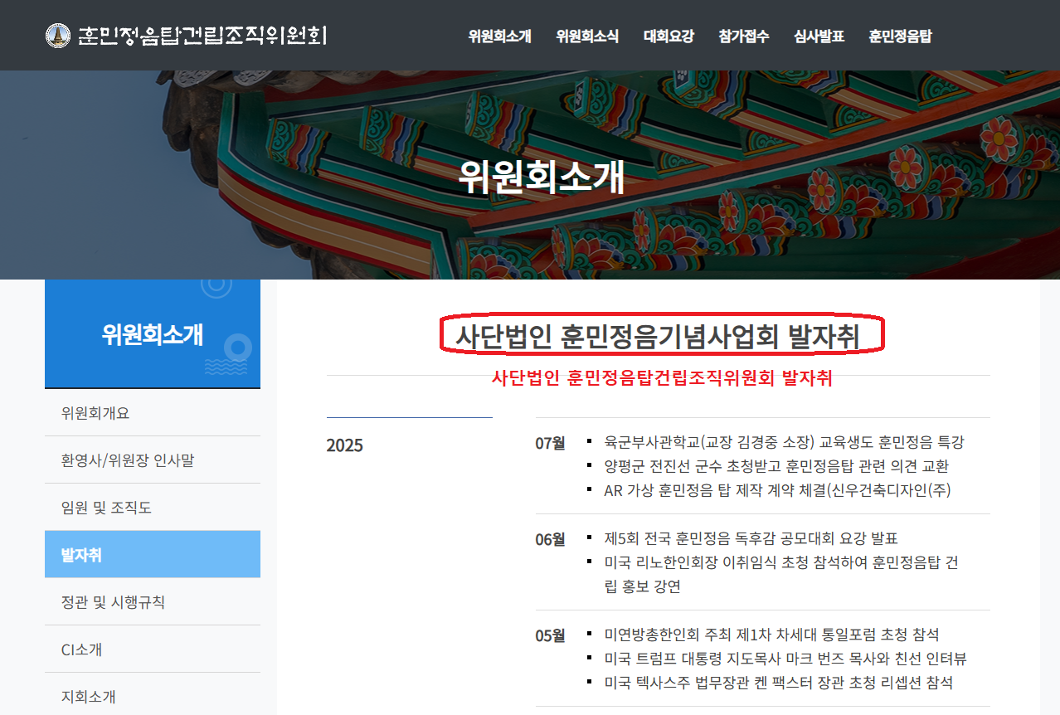Click the AR 가상 훈민정음 탑 entry
Screen dimensions: 1060x715
[777, 490]
